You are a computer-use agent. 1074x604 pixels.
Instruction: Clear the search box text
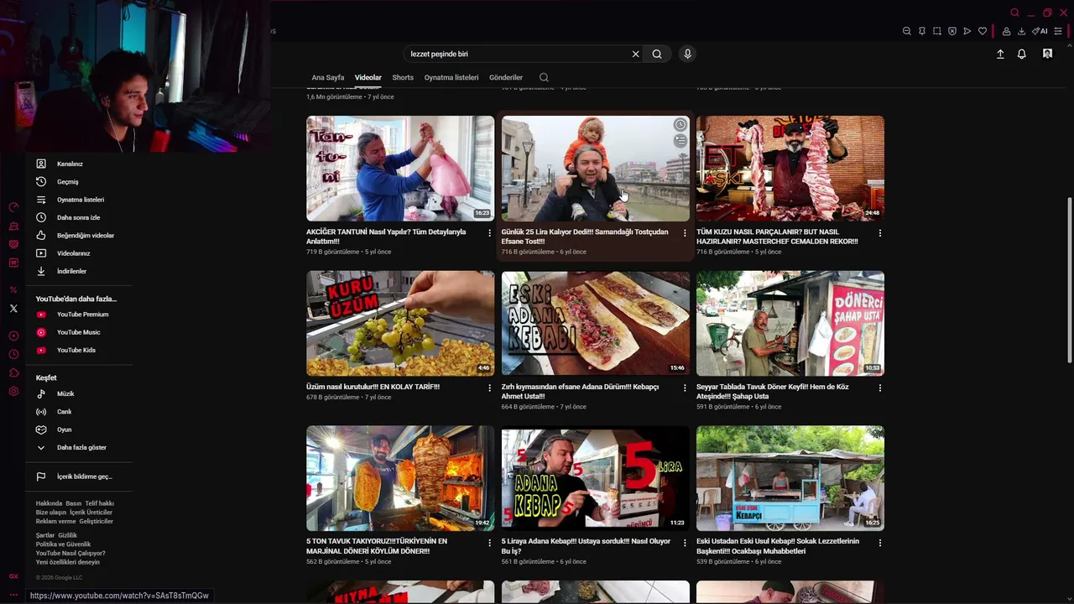(x=635, y=54)
